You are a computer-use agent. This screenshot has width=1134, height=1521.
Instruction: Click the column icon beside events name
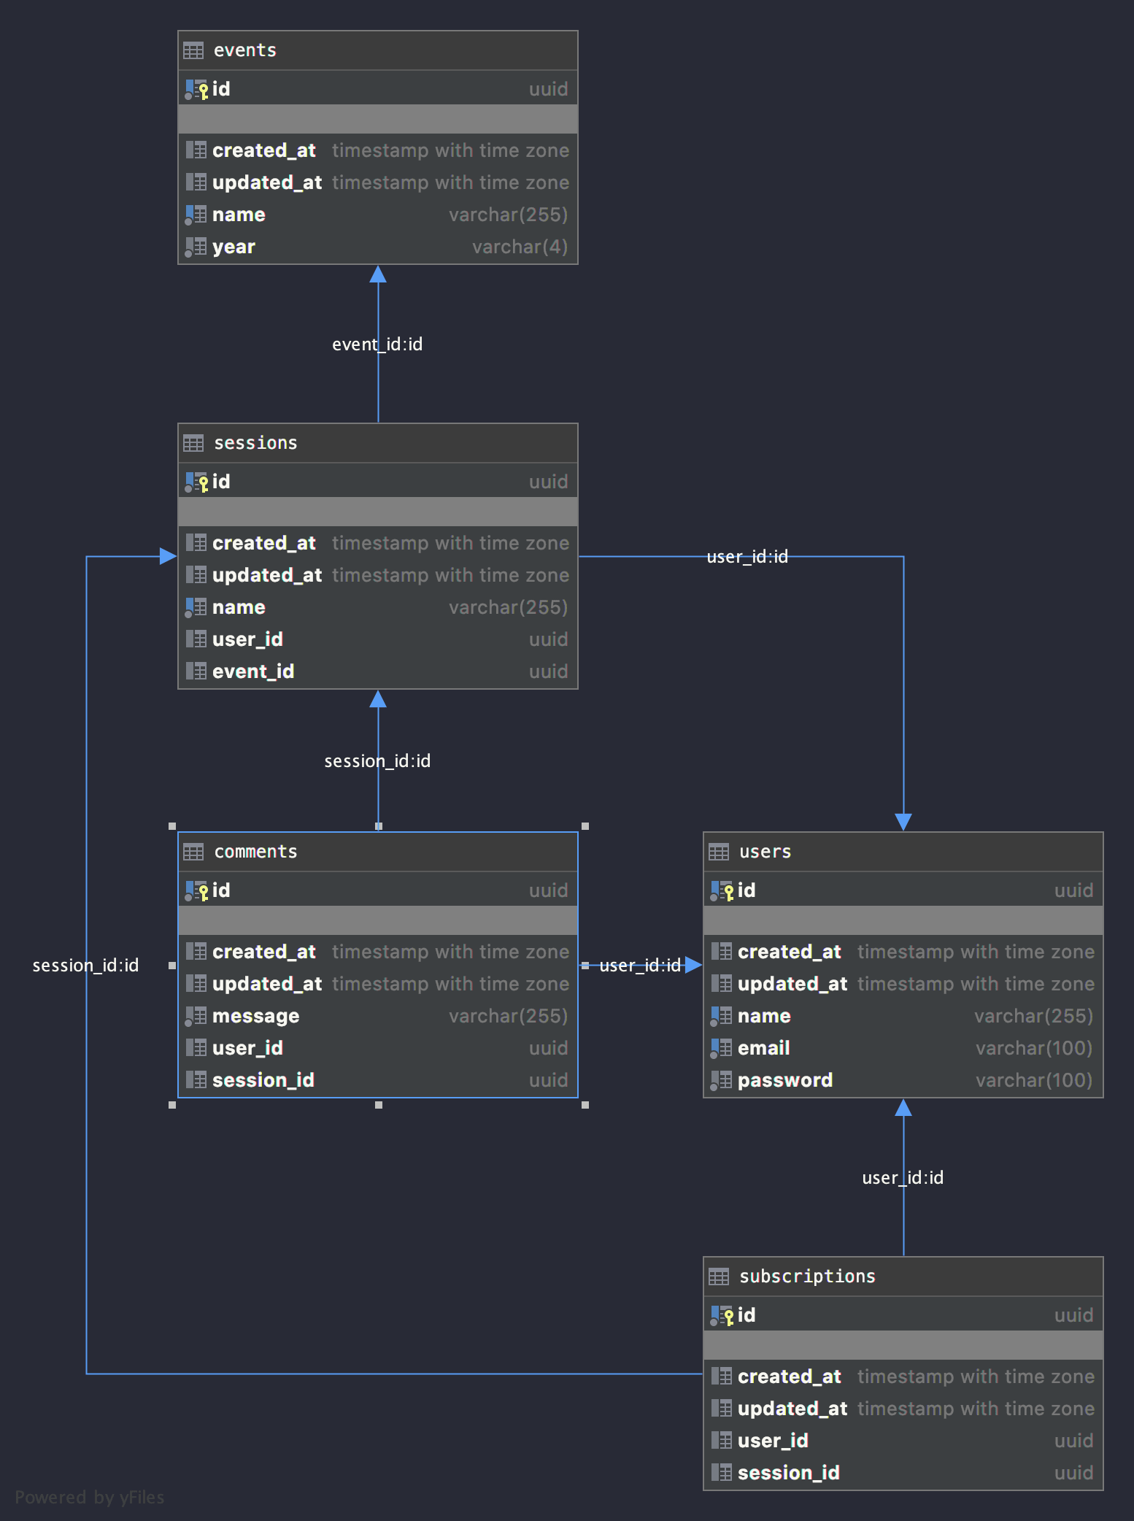(x=196, y=215)
